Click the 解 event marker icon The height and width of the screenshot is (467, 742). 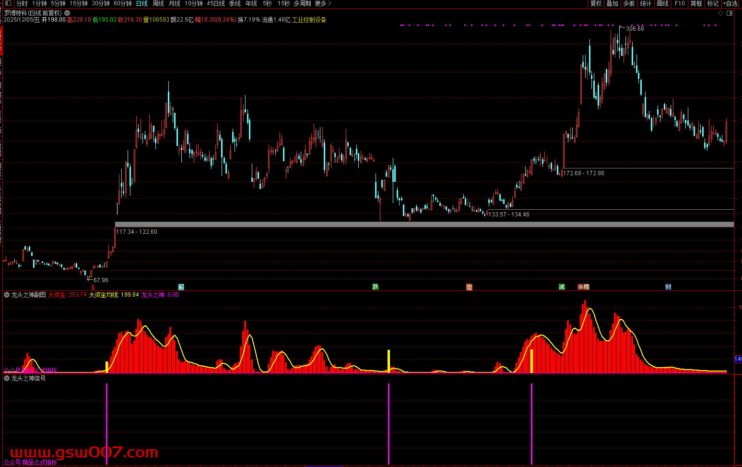(x=181, y=287)
